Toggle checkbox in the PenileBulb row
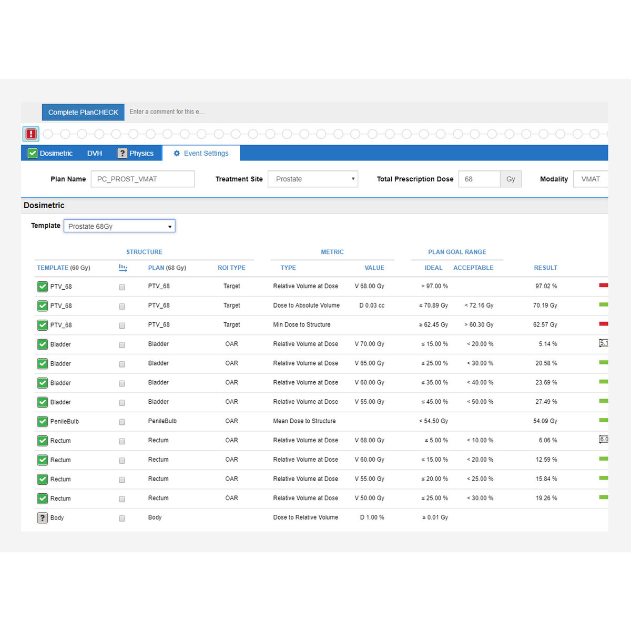This screenshot has width=631, height=631. tap(122, 422)
